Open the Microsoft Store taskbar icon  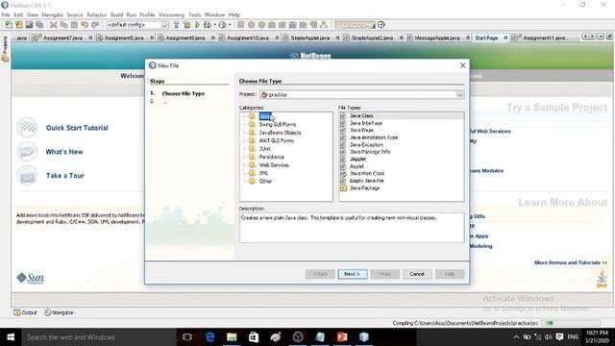click(254, 337)
